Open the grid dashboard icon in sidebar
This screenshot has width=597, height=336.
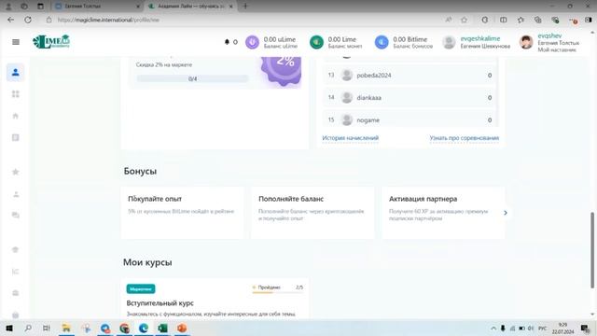tap(16, 94)
